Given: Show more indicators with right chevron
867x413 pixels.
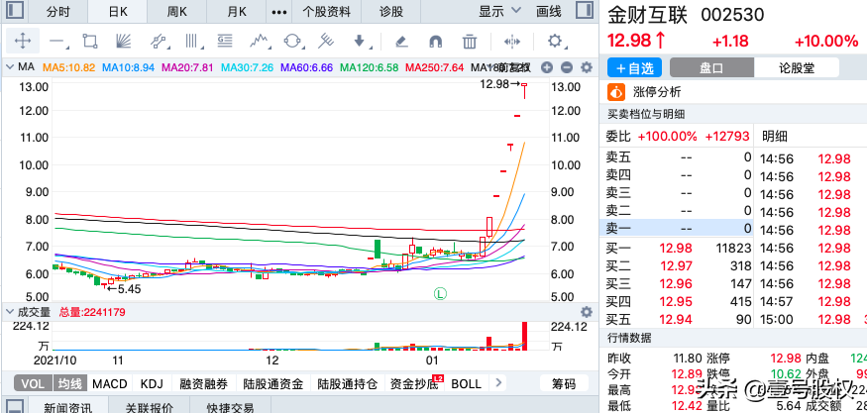Looking at the screenshot, I should coord(498,382).
